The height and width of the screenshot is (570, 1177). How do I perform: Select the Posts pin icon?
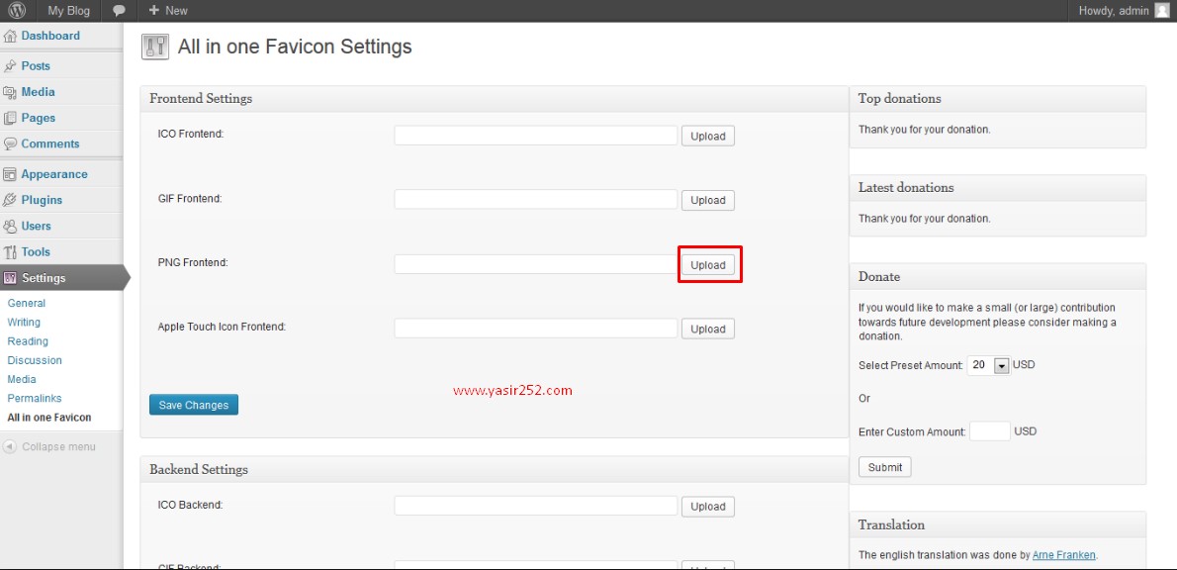10,65
